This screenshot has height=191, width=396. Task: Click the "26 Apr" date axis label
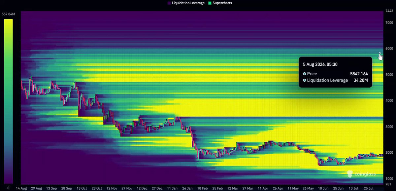[x=279, y=188]
